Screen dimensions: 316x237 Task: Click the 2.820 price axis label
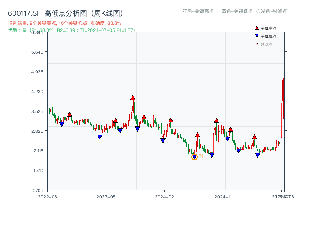37,131
